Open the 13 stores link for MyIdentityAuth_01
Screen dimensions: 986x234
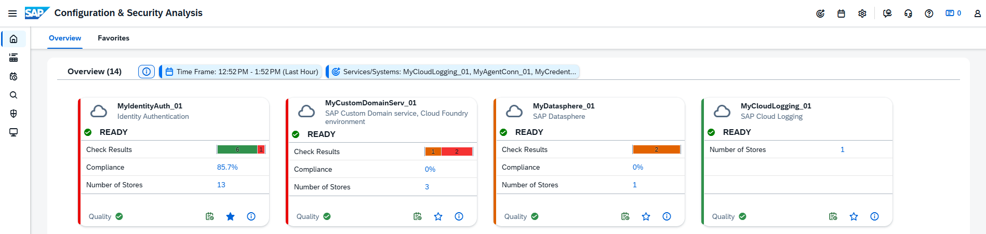221,185
